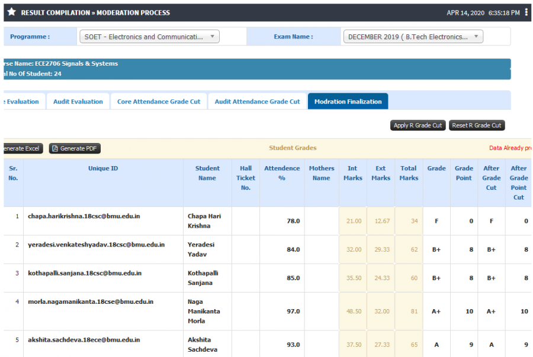This screenshot has height=357, width=533.
Task: Click the Generate PDF button
Action: pos(75,148)
